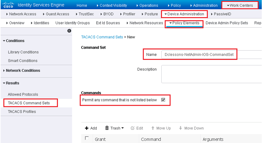This screenshot has width=262, height=143.
Task: Click TACACS Command Sets breadcrumb link
Action: [102, 37]
